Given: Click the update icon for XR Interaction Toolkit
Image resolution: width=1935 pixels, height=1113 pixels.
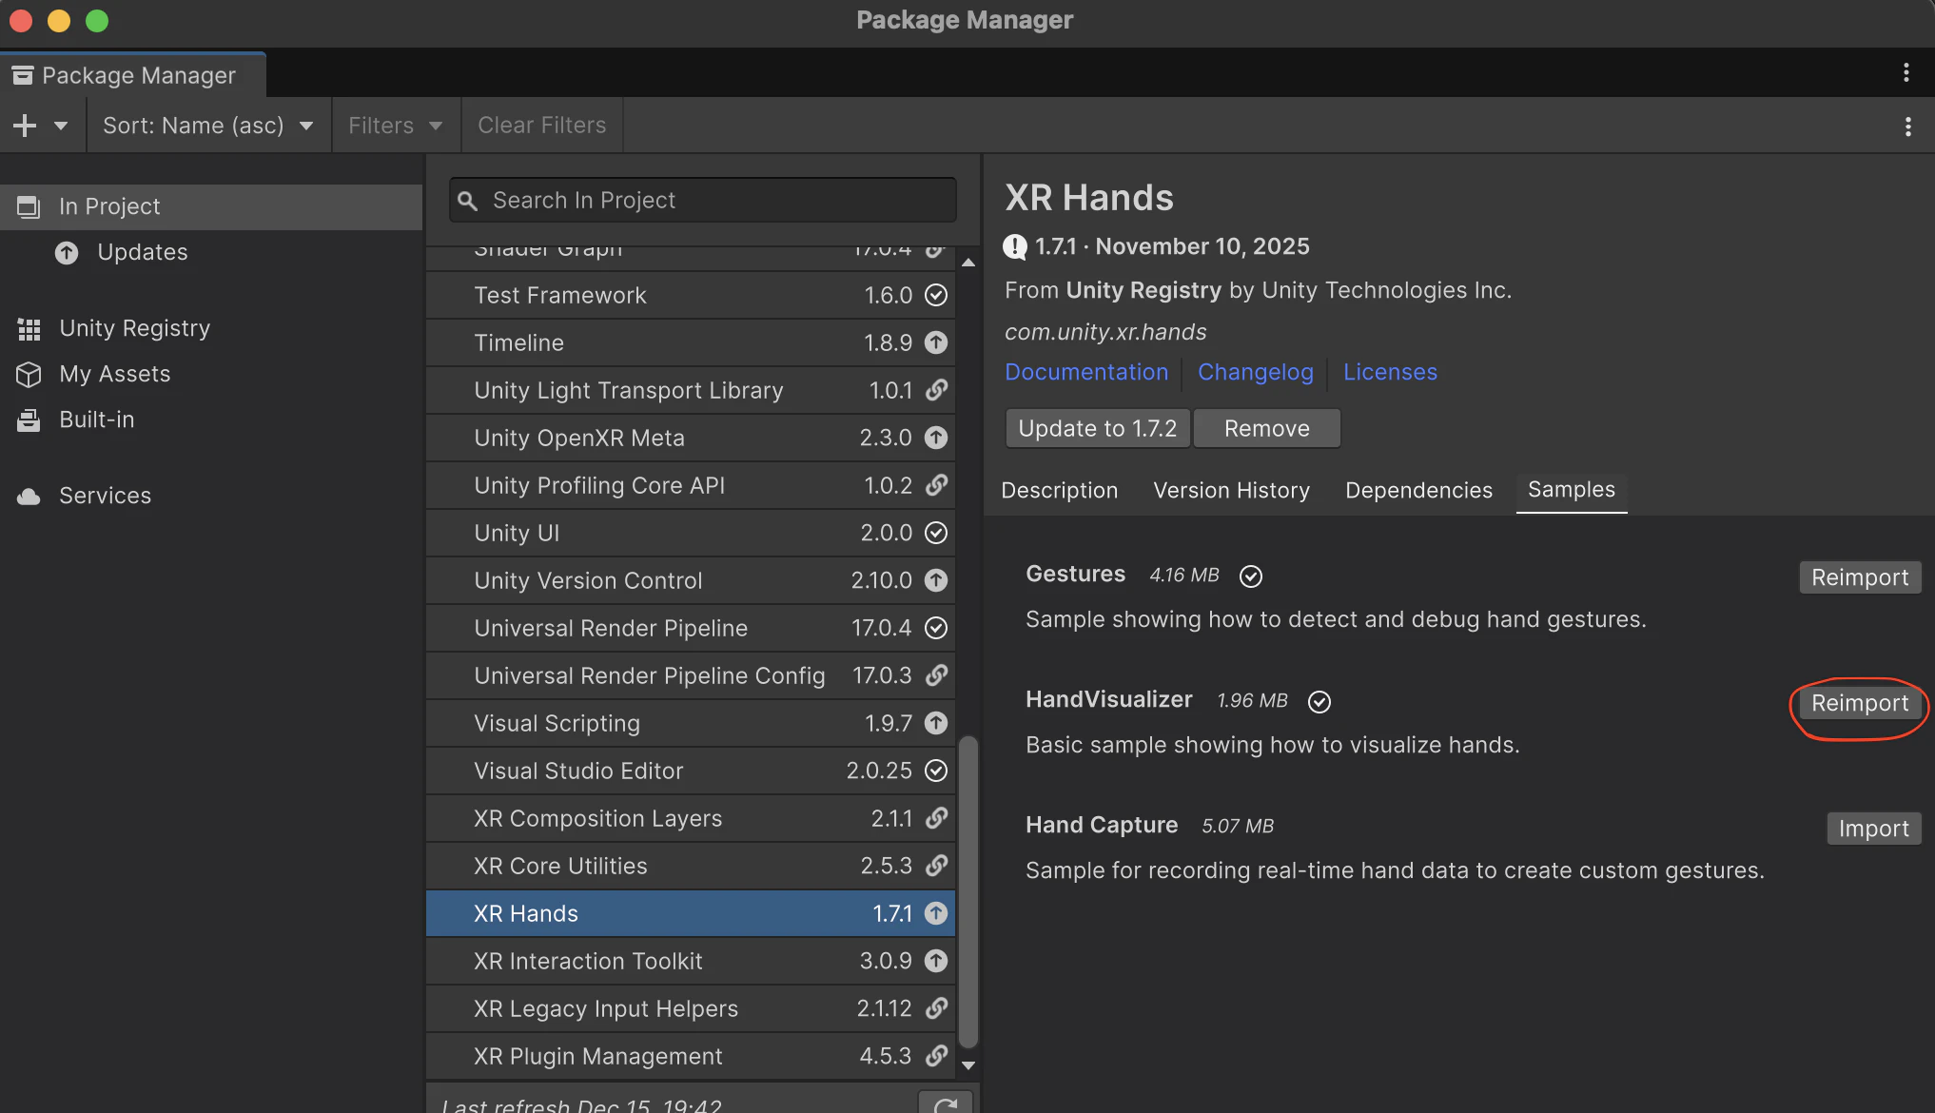Looking at the screenshot, I should 936,961.
